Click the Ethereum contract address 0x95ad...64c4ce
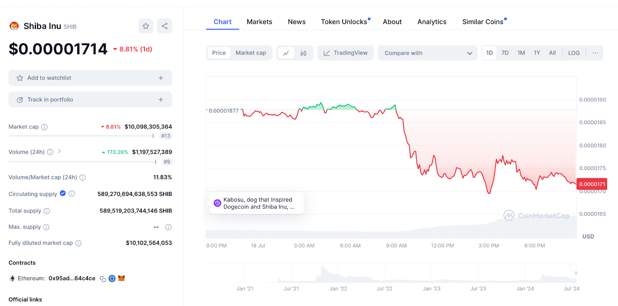Viewport: 618px width, 306px height. (x=72, y=279)
